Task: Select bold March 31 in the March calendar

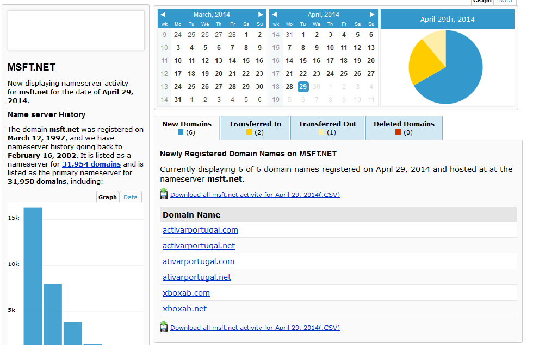Action: [x=178, y=100]
